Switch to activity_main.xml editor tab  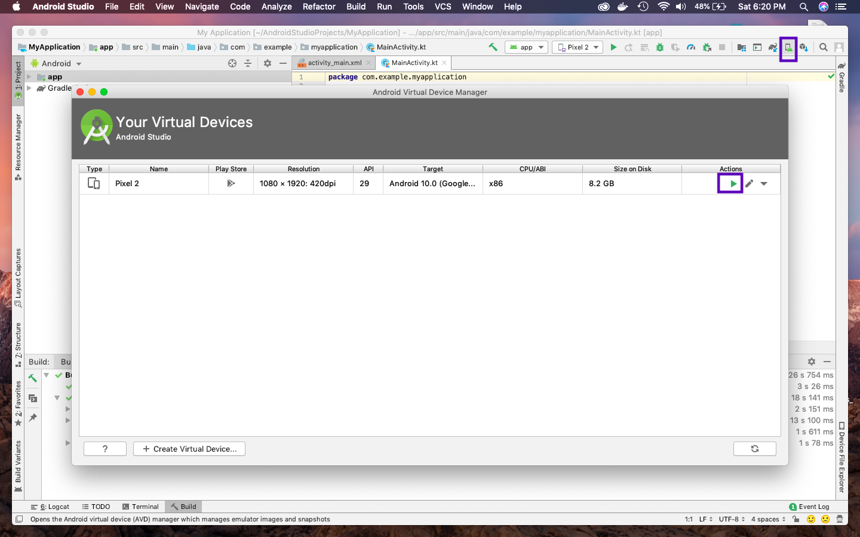(334, 63)
